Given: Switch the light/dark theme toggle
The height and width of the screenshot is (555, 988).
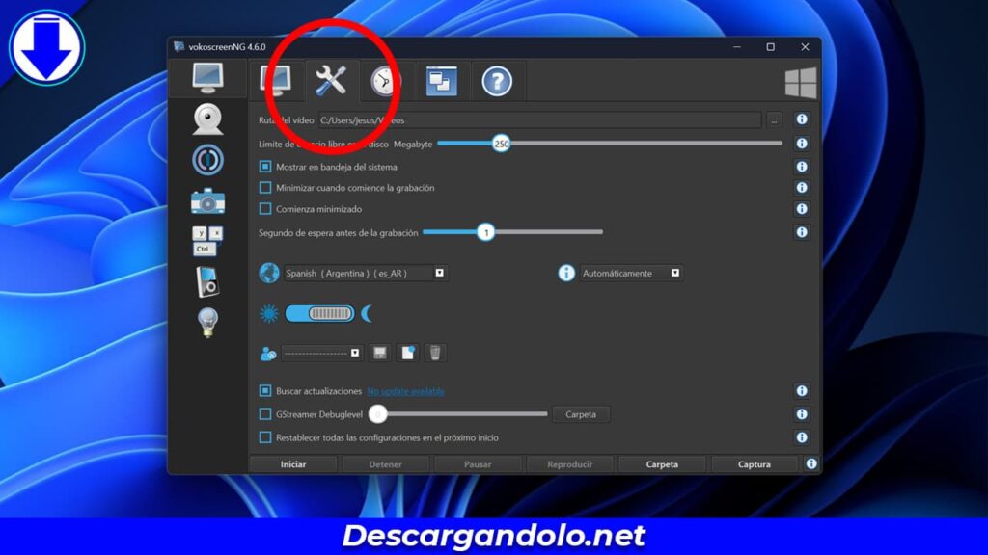Looking at the screenshot, I should tap(319, 313).
